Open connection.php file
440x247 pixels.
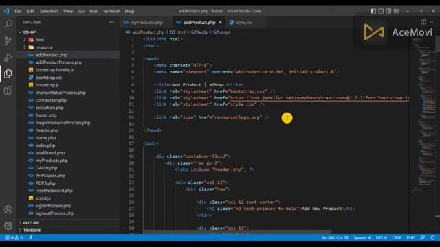[x=51, y=100]
